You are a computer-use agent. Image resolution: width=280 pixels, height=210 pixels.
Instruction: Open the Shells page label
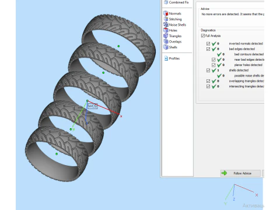coord(173,47)
